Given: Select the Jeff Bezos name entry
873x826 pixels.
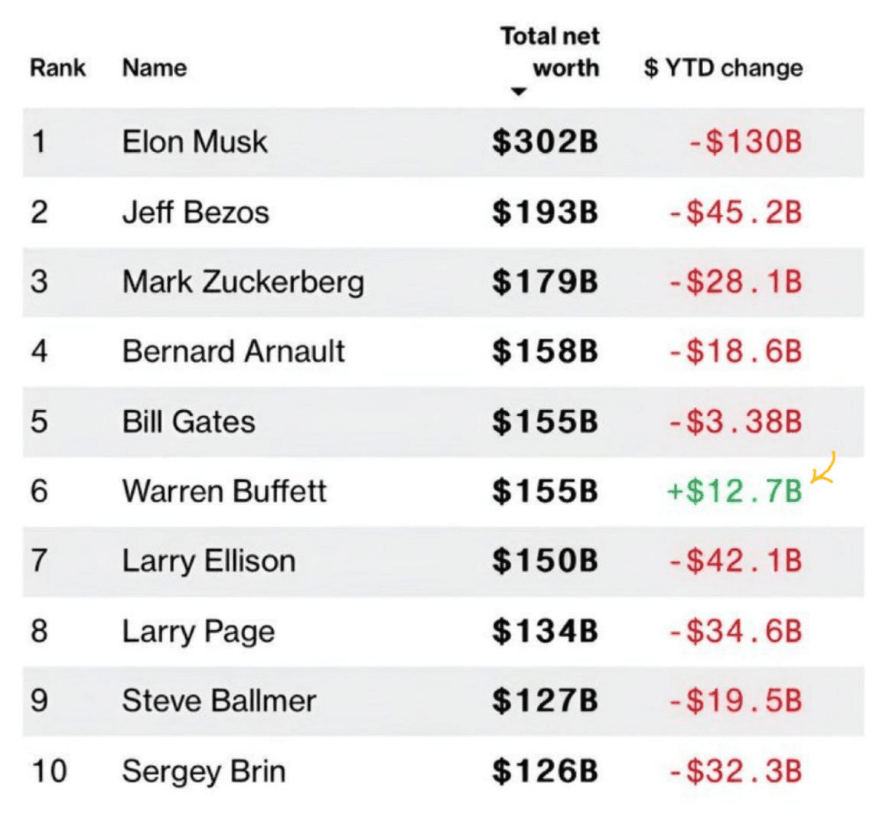Looking at the screenshot, I should [195, 212].
